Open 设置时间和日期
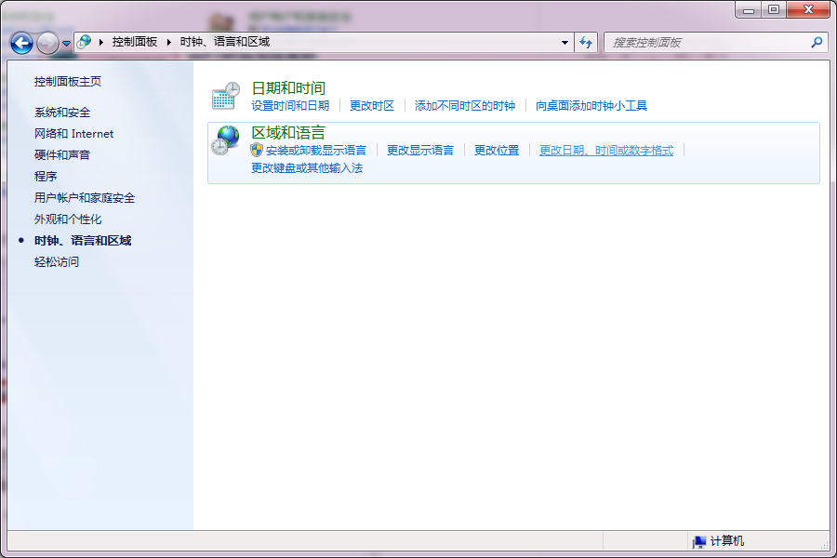837x558 pixels. 289,105
